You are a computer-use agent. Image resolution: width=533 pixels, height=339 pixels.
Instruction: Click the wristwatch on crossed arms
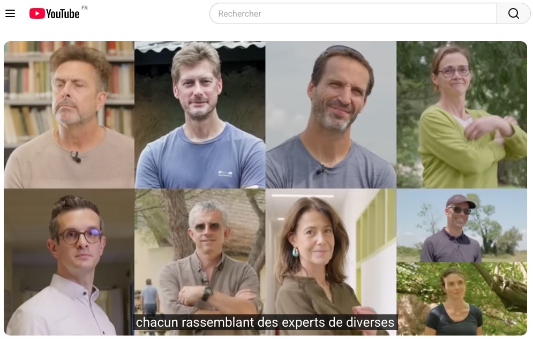[x=207, y=293]
